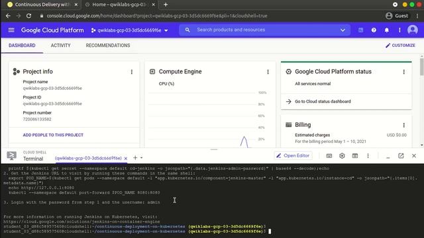Open Cloud Shell more options menu
Image resolution: width=424 pixels, height=238 pixels.
(x=368, y=156)
